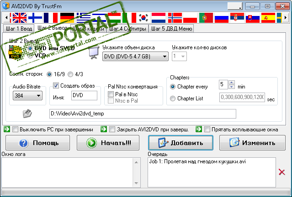292x197 pixels.
Task: Open disc size dropdown DVD-5 4.7 GB
Action: [x=135, y=56]
